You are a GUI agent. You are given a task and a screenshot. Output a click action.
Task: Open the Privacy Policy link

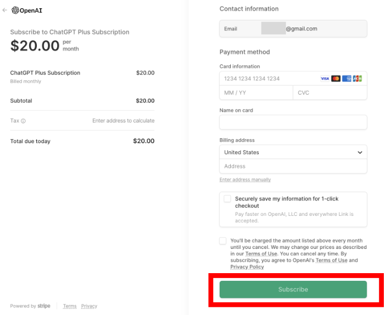pyautogui.click(x=247, y=267)
